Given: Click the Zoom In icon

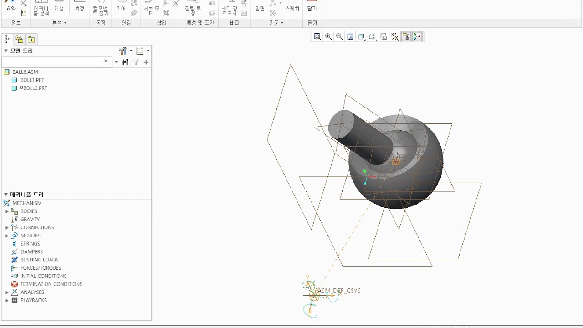Looking at the screenshot, I should (328, 37).
